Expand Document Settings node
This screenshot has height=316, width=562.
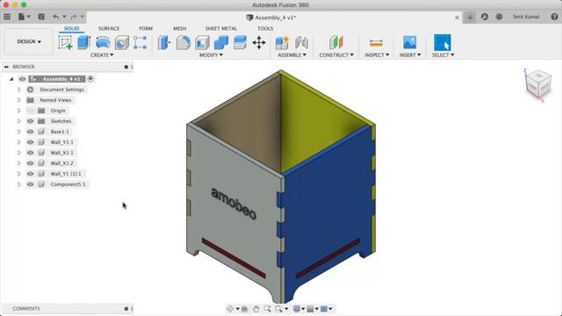pos(19,90)
